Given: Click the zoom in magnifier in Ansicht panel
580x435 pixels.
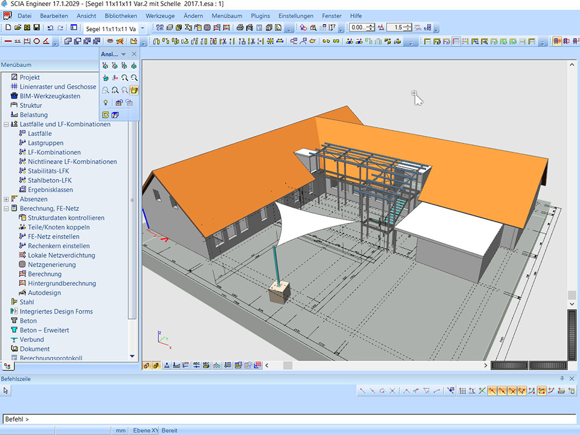Looking at the screenshot, I should pyautogui.click(x=124, y=78).
